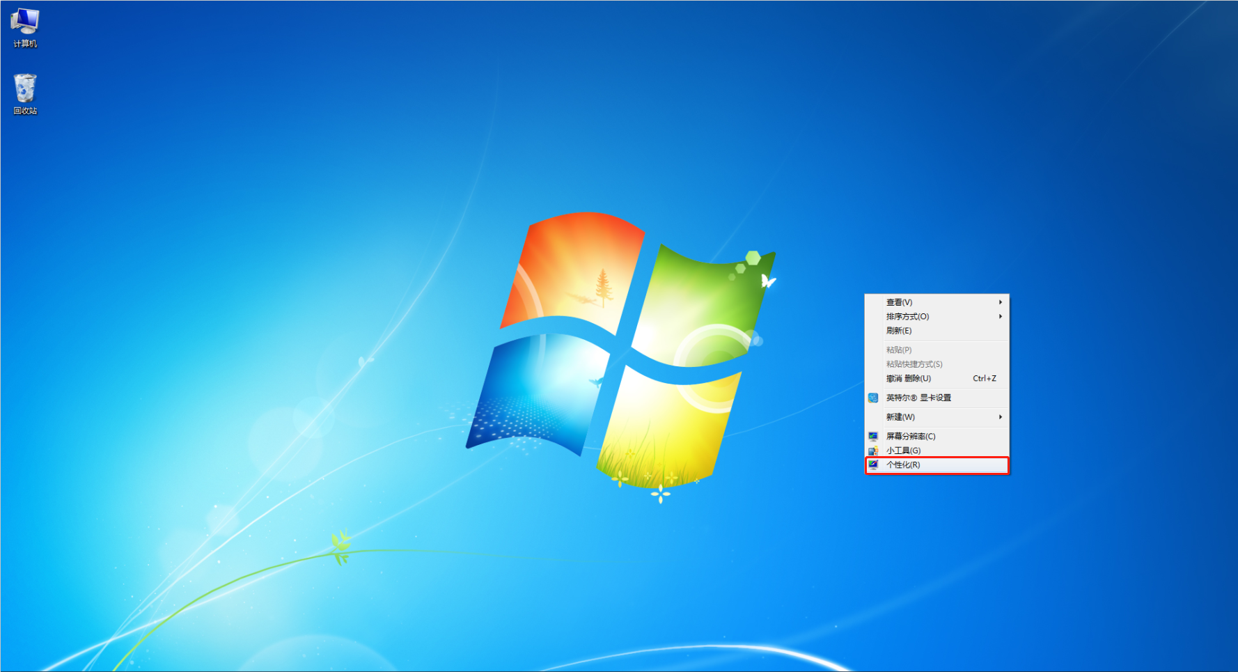This screenshot has width=1238, height=672.
Task: Choose 新建(W) menu entry text
Action: [900, 417]
